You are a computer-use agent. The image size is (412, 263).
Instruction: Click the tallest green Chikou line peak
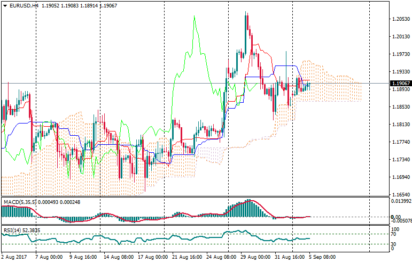(193, 17)
